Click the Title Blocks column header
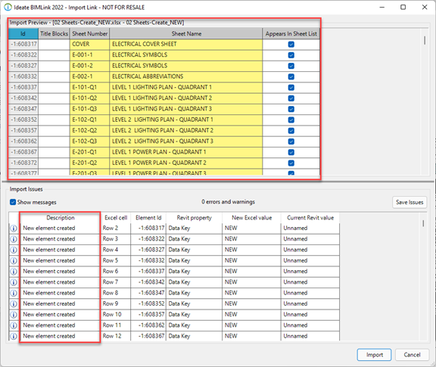 (x=54, y=33)
